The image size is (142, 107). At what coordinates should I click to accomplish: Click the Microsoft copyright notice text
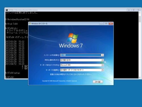(60, 81)
